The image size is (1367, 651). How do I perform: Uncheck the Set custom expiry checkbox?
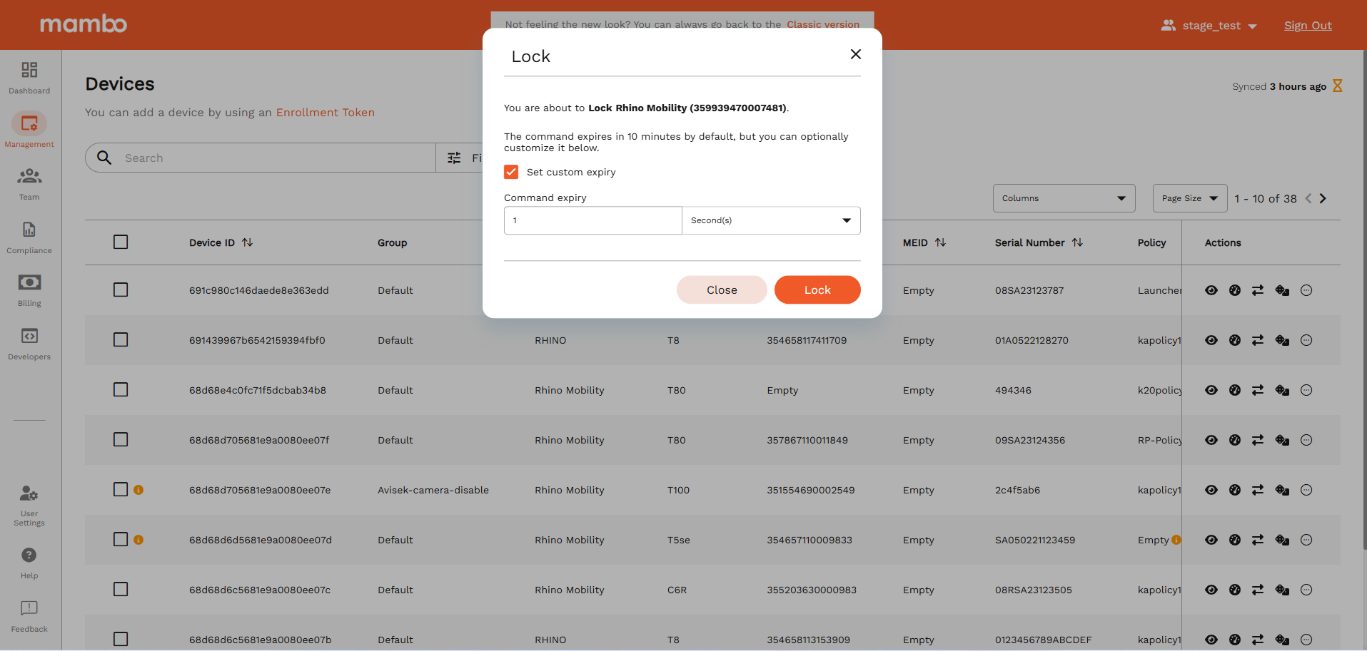point(511,173)
